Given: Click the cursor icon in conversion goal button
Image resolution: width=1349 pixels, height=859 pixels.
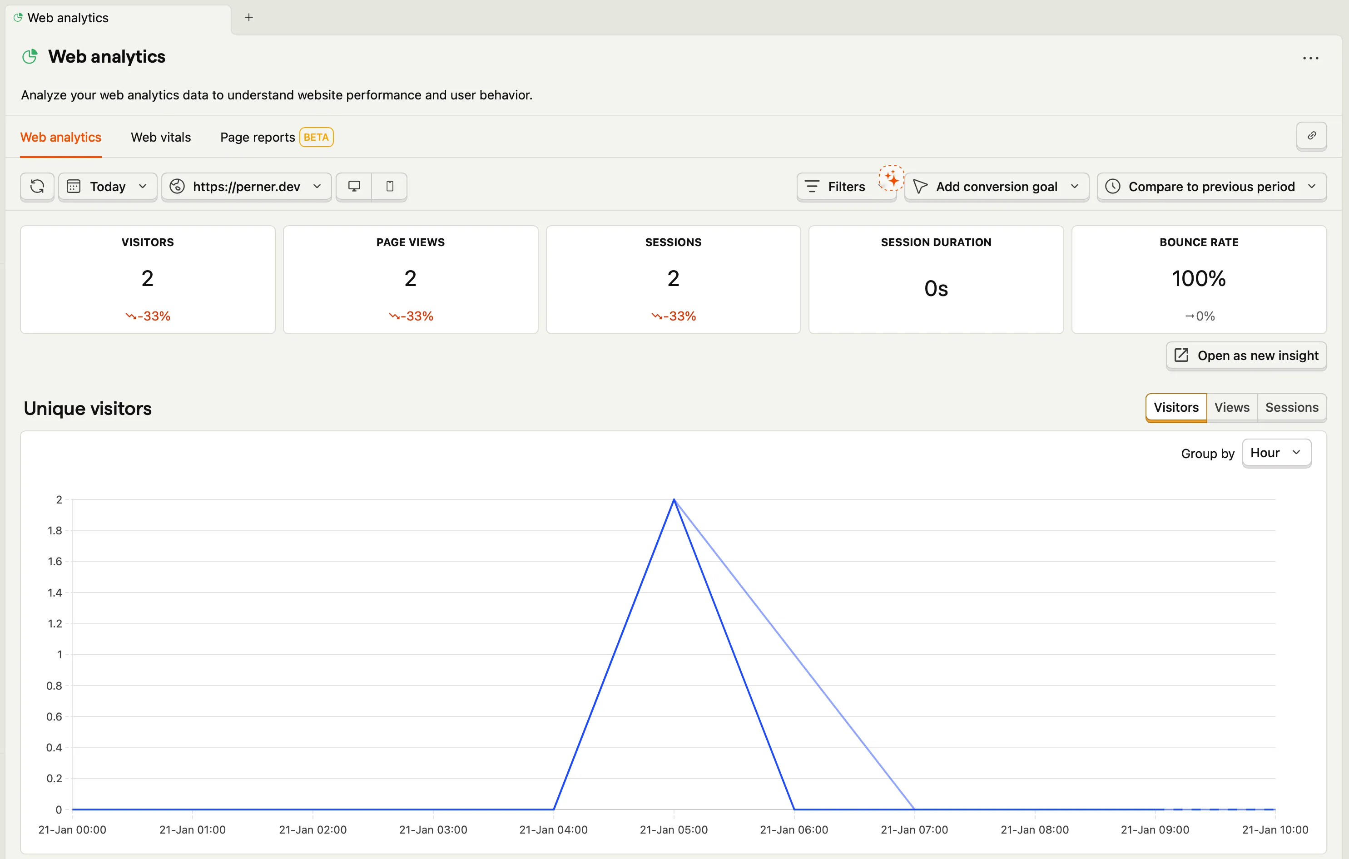Looking at the screenshot, I should [x=920, y=187].
